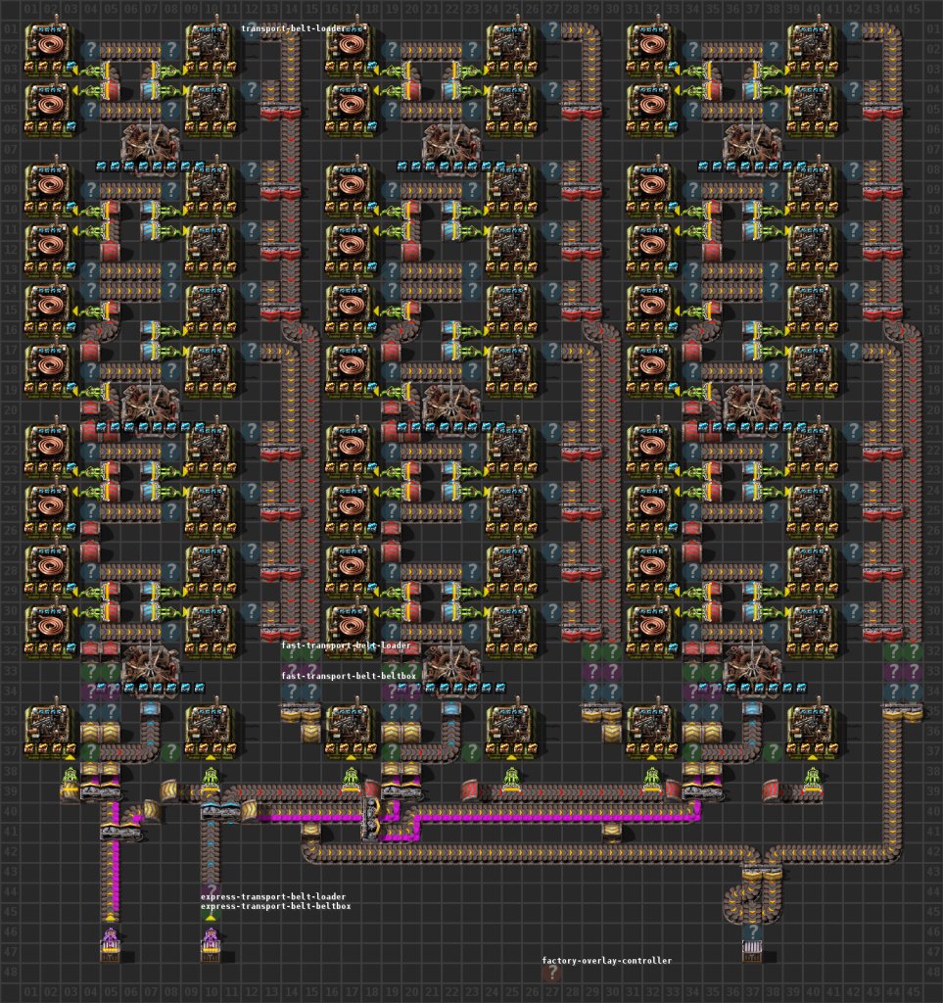The width and height of the screenshot is (943, 1003).
Task: Select splitter at columns 37-38, row 43
Action: (x=763, y=873)
